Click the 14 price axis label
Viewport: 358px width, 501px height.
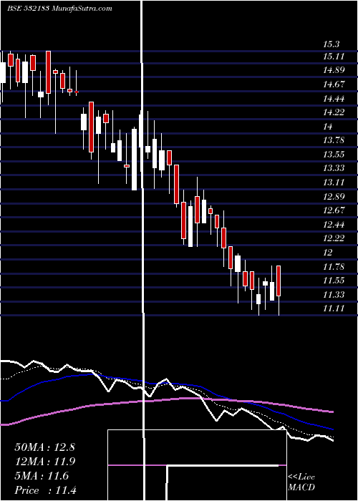328,127
